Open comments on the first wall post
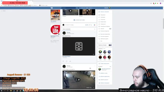This screenshot has width=164, height=92. tap(67, 61)
